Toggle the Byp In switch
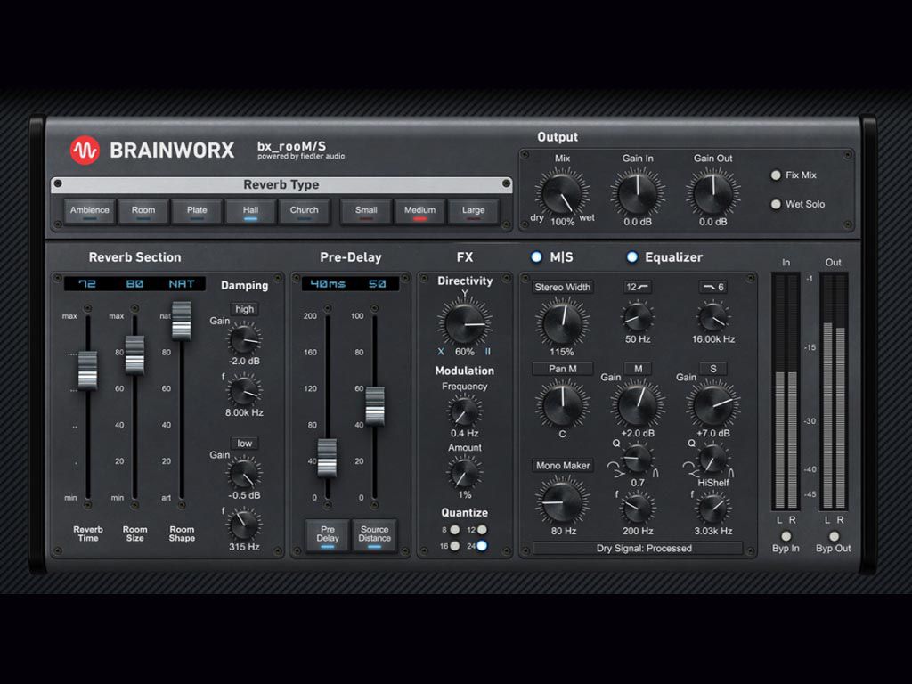This screenshot has height=684, width=912. pyautogui.click(x=786, y=536)
